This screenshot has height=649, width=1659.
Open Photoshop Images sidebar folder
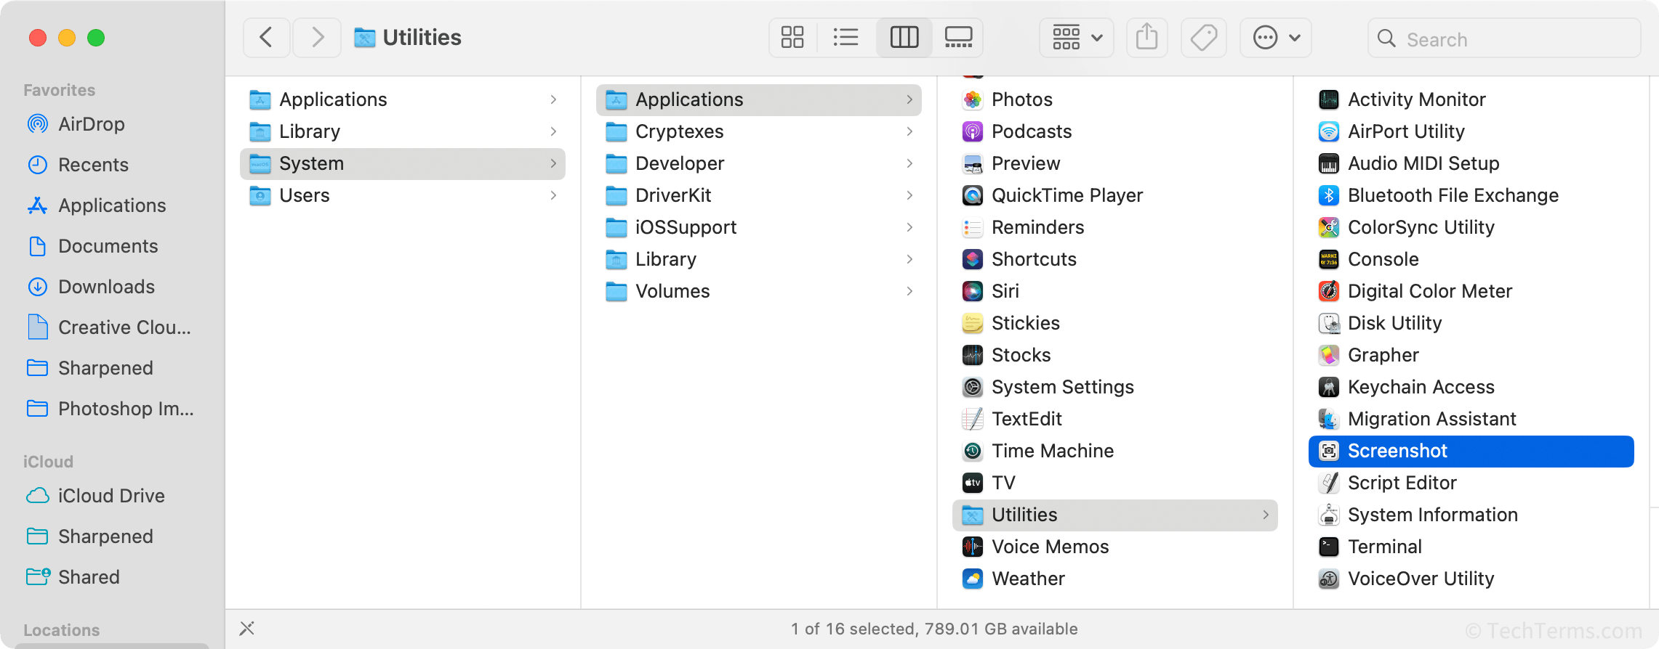(111, 409)
